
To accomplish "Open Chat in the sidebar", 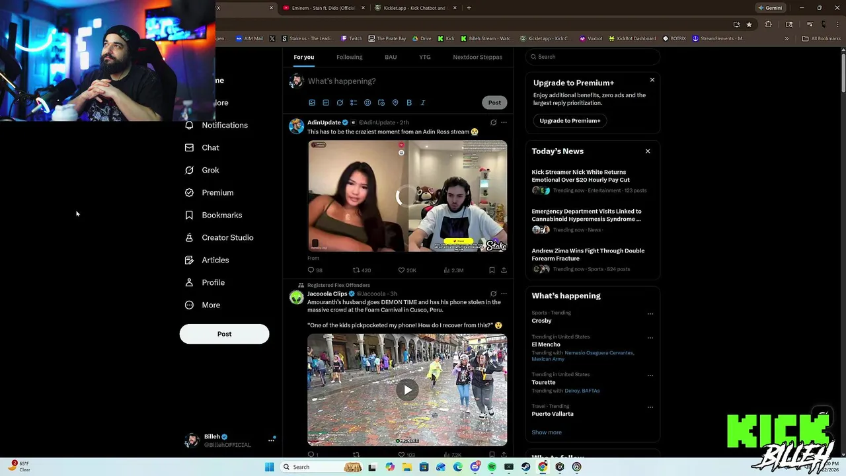I will click(x=202, y=147).
